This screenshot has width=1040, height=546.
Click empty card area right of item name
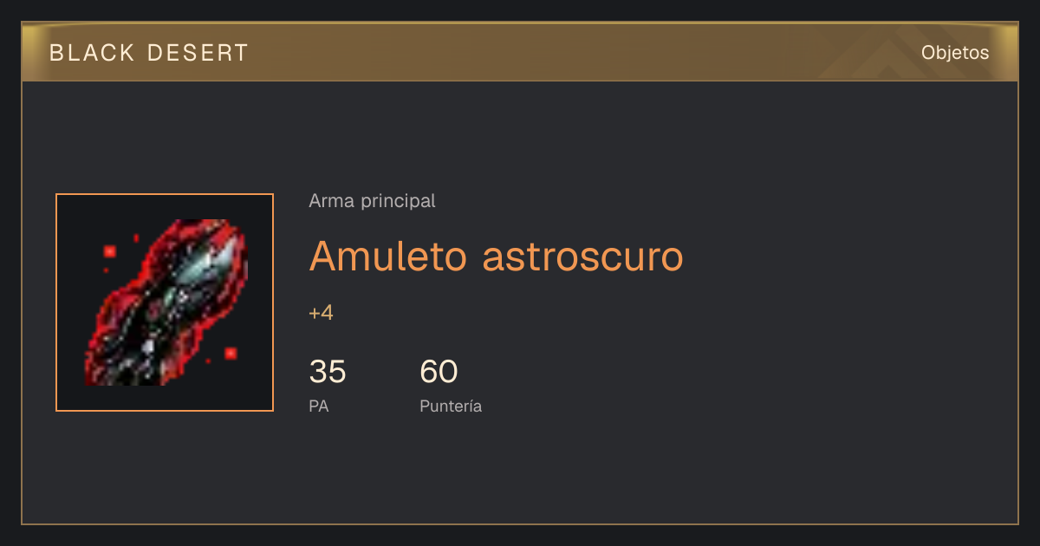click(849, 256)
